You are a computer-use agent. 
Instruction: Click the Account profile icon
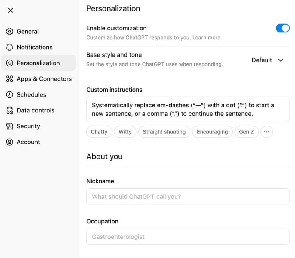(10, 142)
